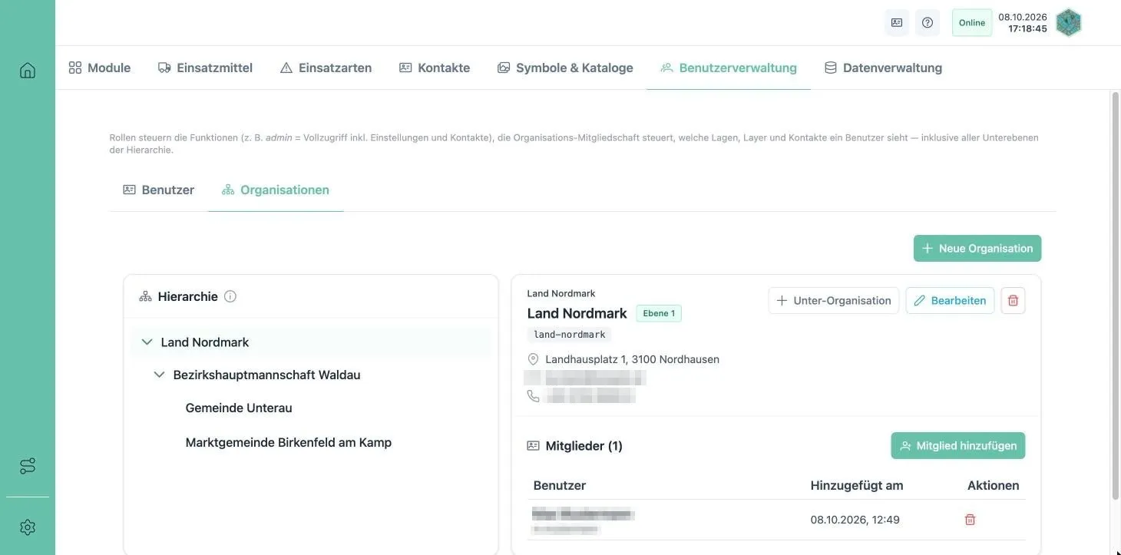
Task: Select the Benutzerverwaltung tab
Action: [x=729, y=68]
